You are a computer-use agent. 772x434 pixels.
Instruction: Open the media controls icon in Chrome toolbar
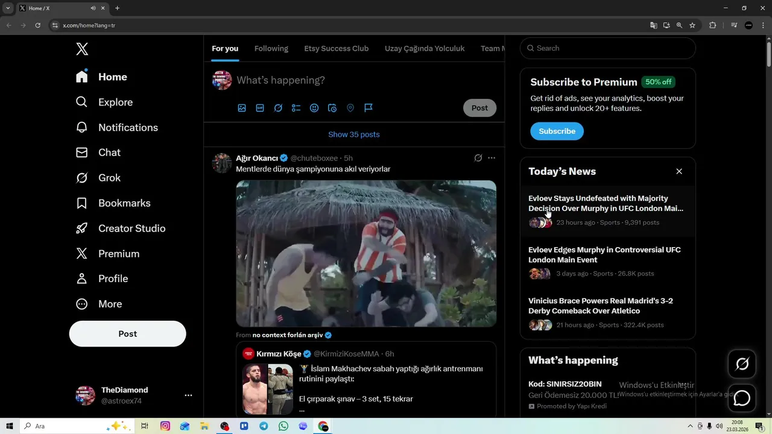coord(734,25)
